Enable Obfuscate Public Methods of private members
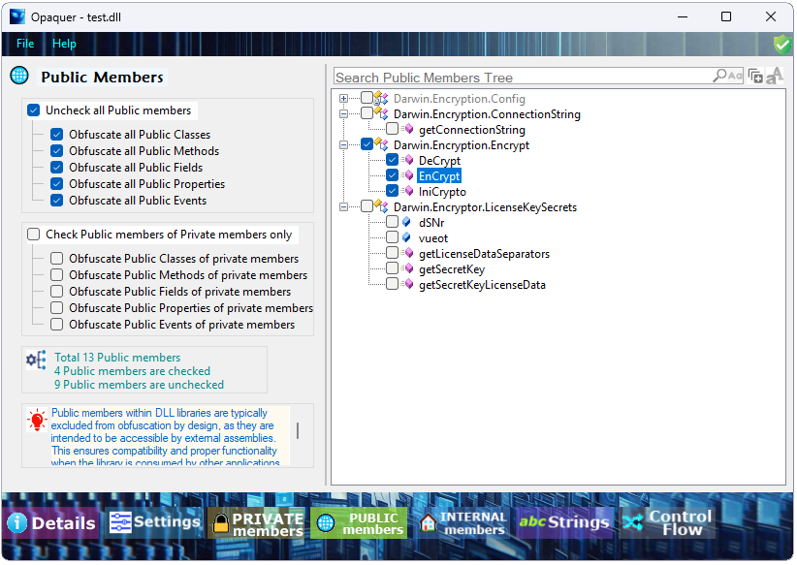Screen dimensions: 797x565 56,275
